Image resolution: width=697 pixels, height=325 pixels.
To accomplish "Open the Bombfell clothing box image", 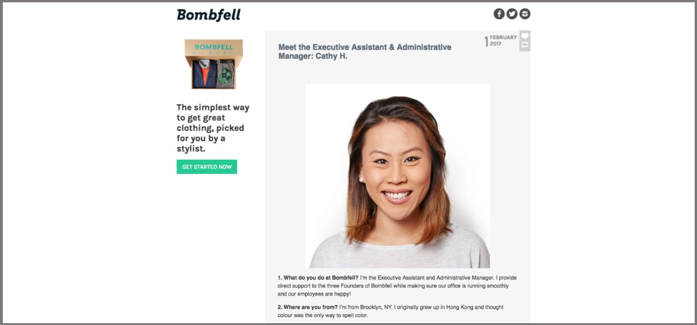I will [214, 64].
